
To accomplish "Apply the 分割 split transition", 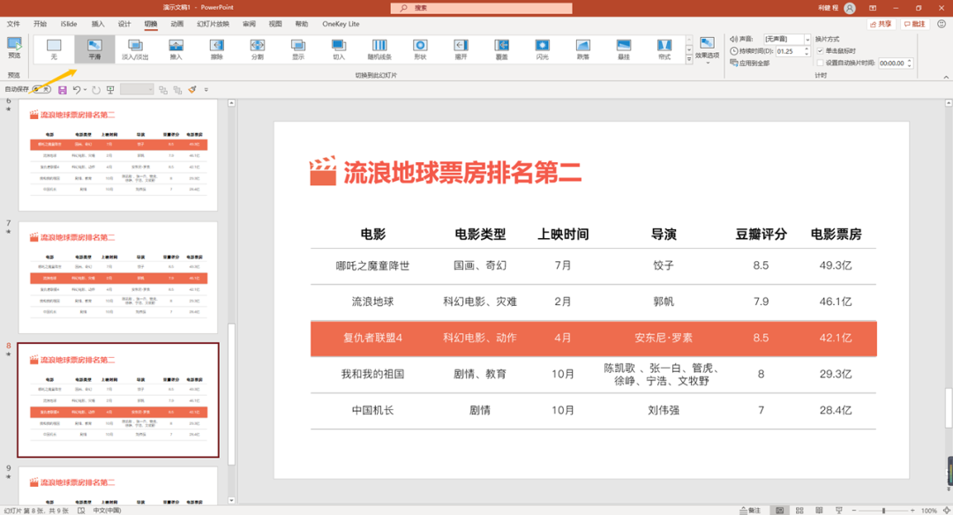I will [x=257, y=49].
